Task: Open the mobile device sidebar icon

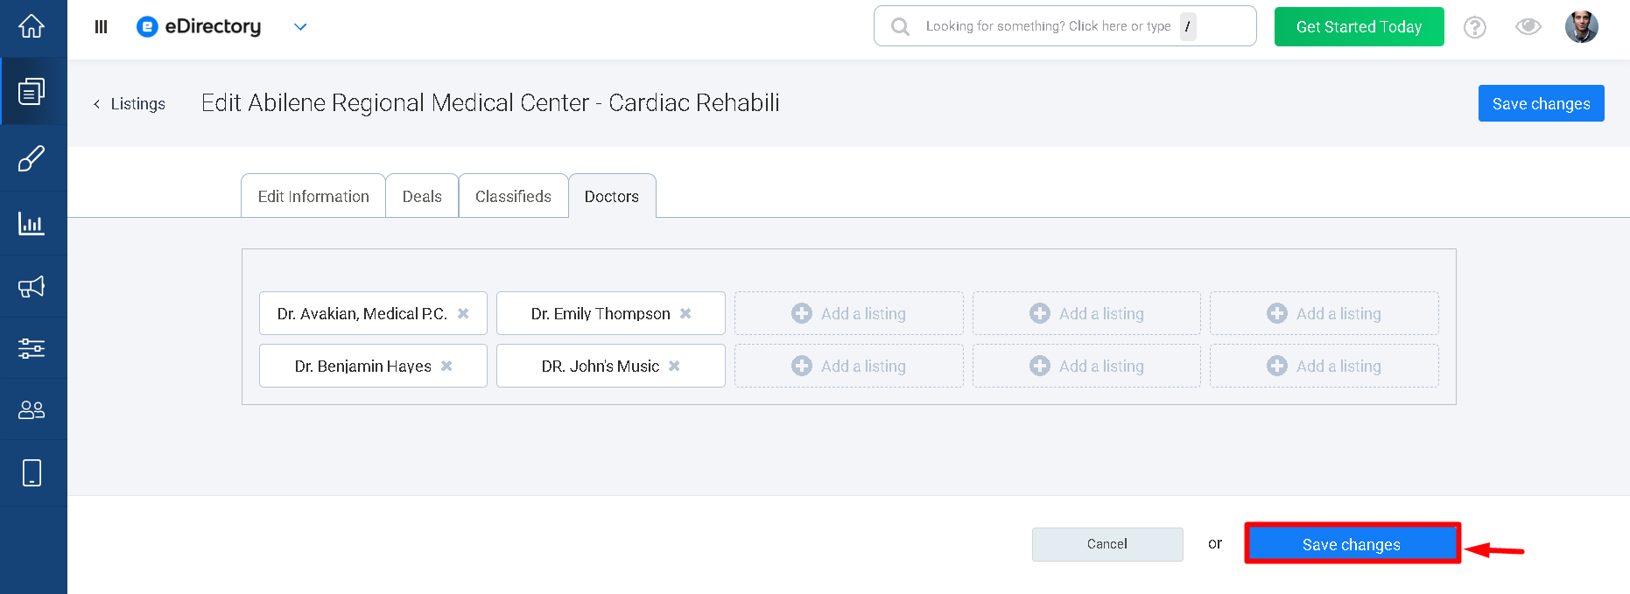Action: 32,472
